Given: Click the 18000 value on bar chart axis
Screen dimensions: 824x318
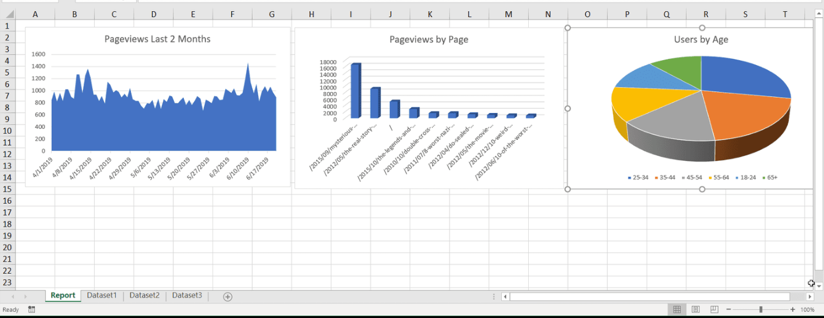Looking at the screenshot, I should [328, 62].
